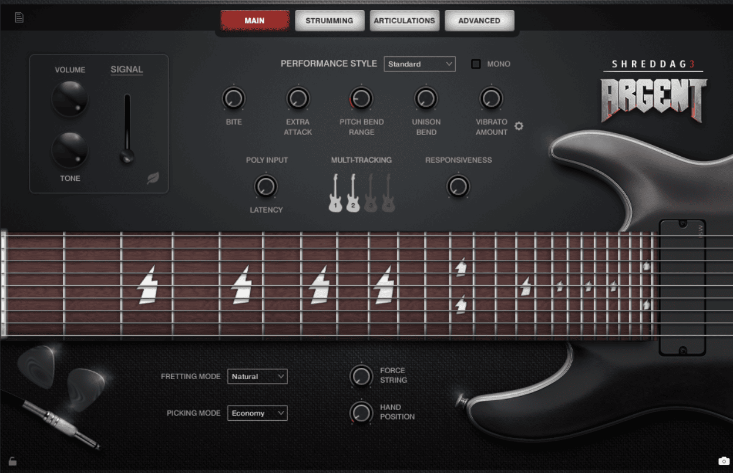Turn the Pitch Bend Range knob

click(x=361, y=98)
